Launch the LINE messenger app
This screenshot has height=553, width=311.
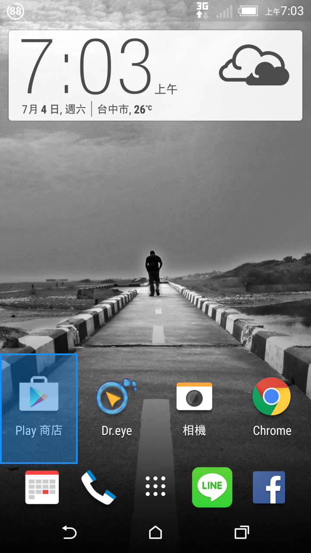[x=212, y=487]
